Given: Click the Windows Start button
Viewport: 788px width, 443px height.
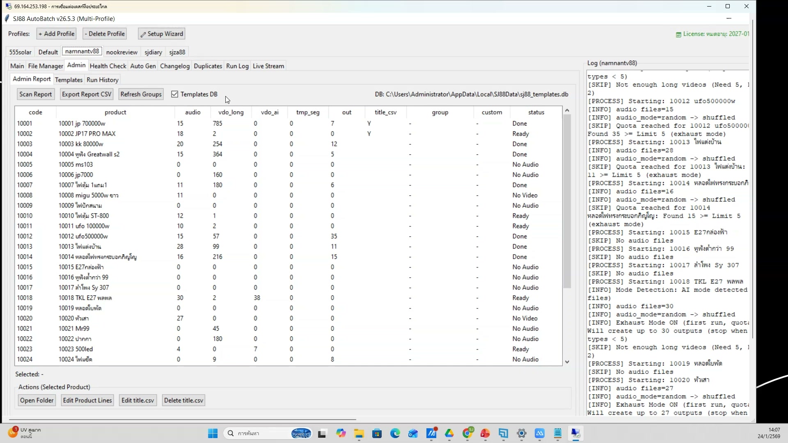Looking at the screenshot, I should (213, 434).
